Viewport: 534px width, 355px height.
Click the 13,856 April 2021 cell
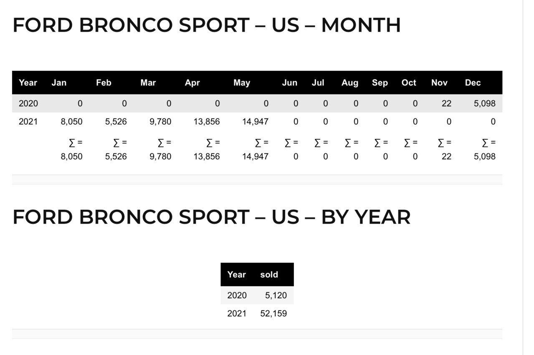point(206,122)
